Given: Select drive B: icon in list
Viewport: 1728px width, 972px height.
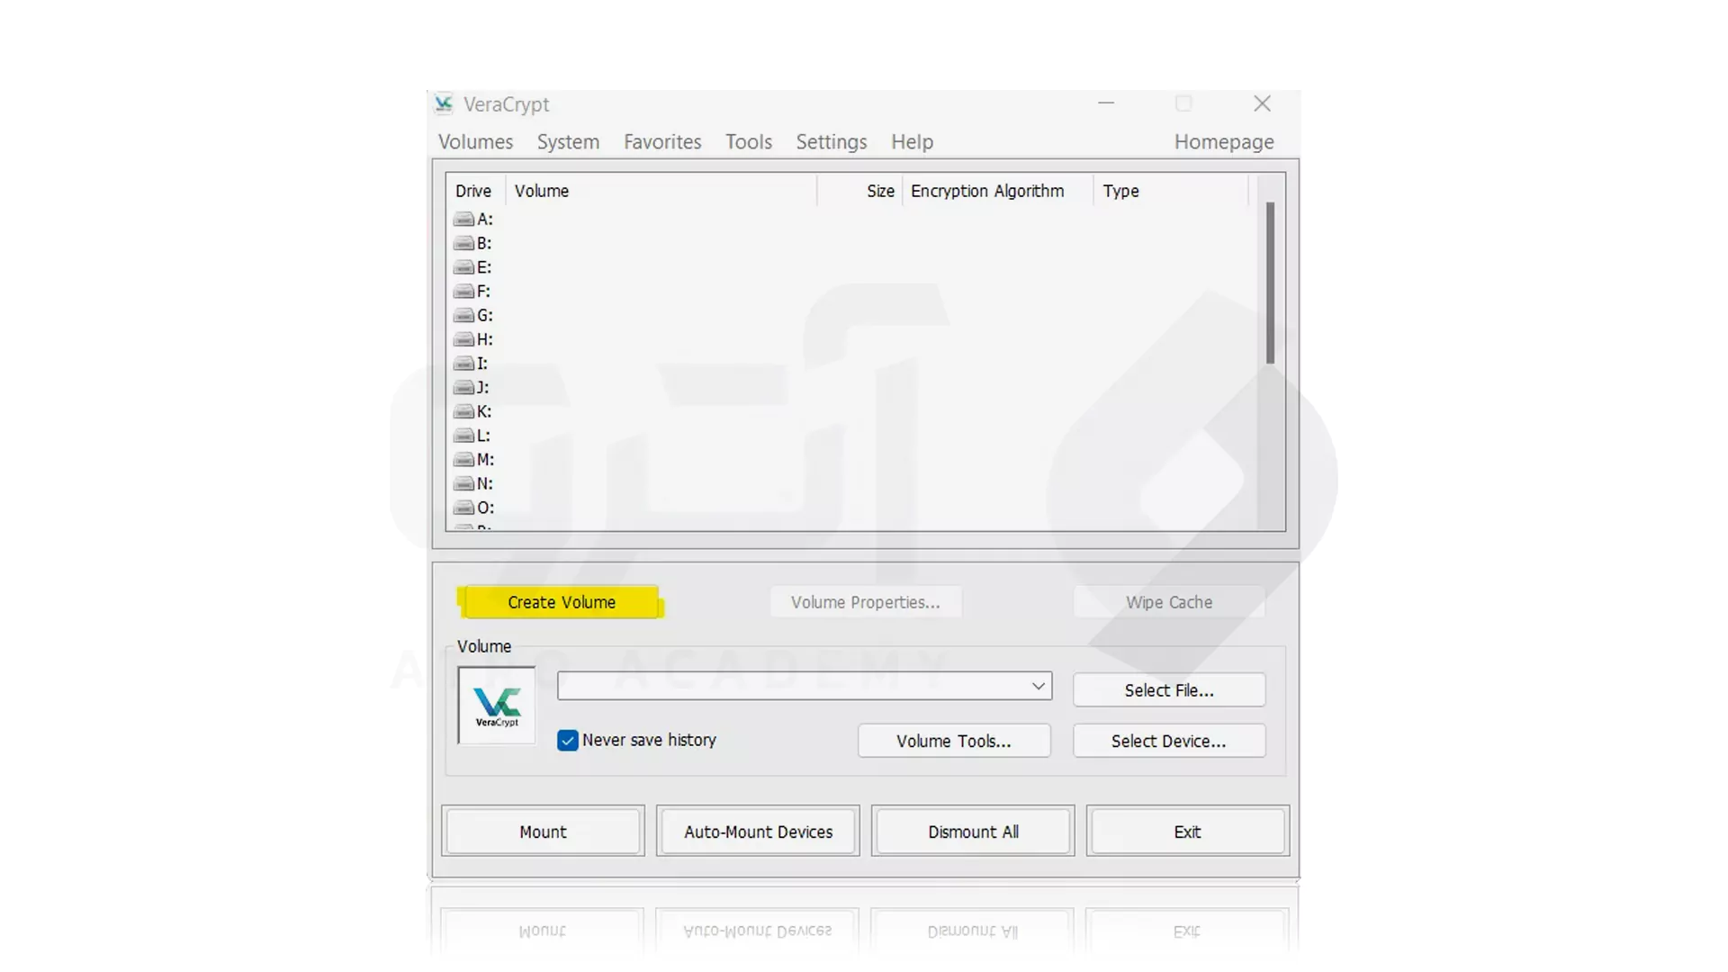Looking at the screenshot, I should click(463, 244).
